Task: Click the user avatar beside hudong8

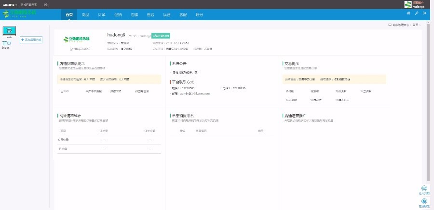Action: [x=408, y=5]
